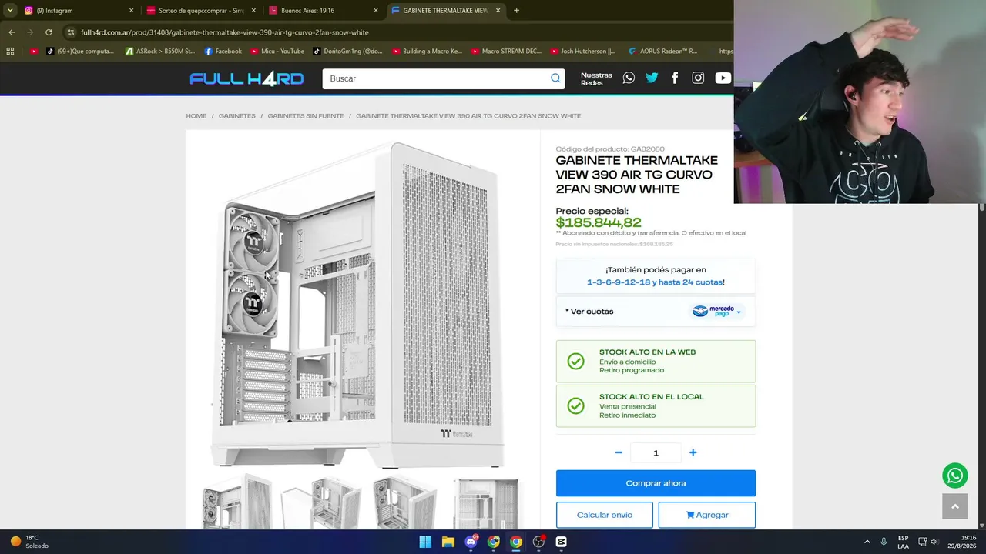This screenshot has height=554, width=986.
Task: Click the 1-3-6-9-12-18 y hasta 24 cuotas link
Action: 656,282
